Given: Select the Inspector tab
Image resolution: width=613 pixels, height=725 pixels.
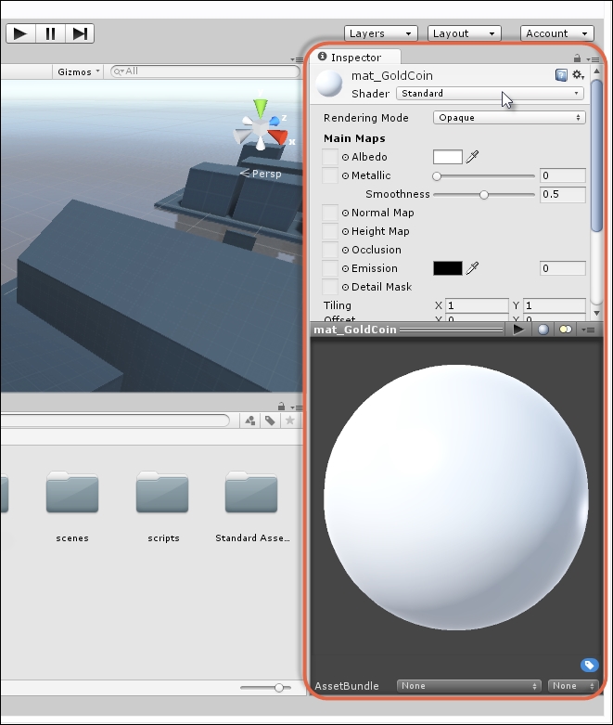Looking at the screenshot, I should click(355, 58).
